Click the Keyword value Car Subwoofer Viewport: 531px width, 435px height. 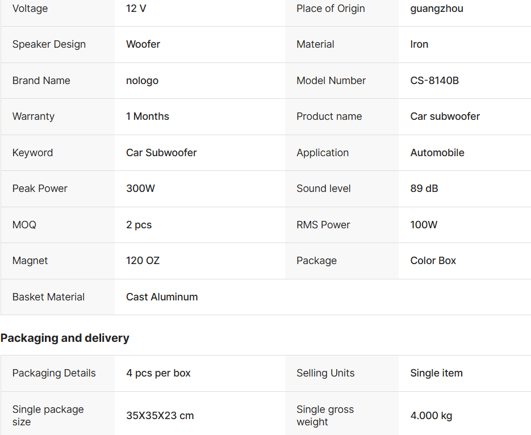161,153
